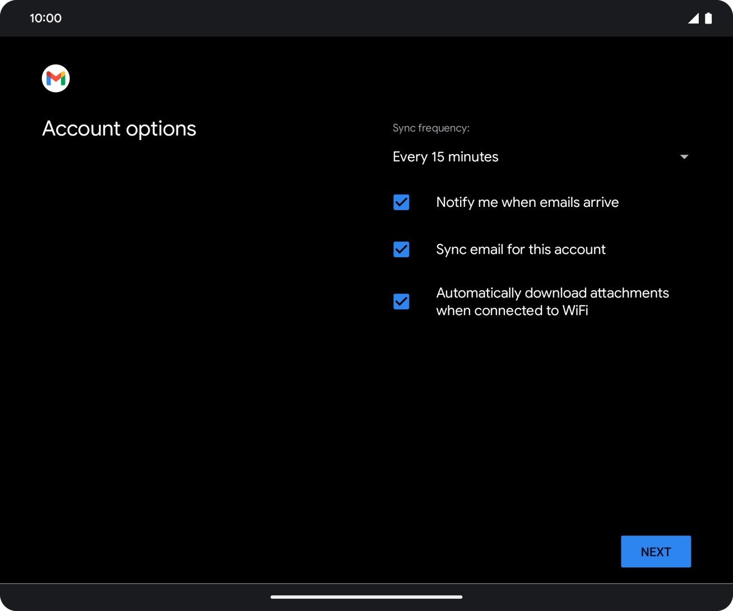Expand the Every 15 minutes selector
Screen dimensions: 733x611
point(538,157)
